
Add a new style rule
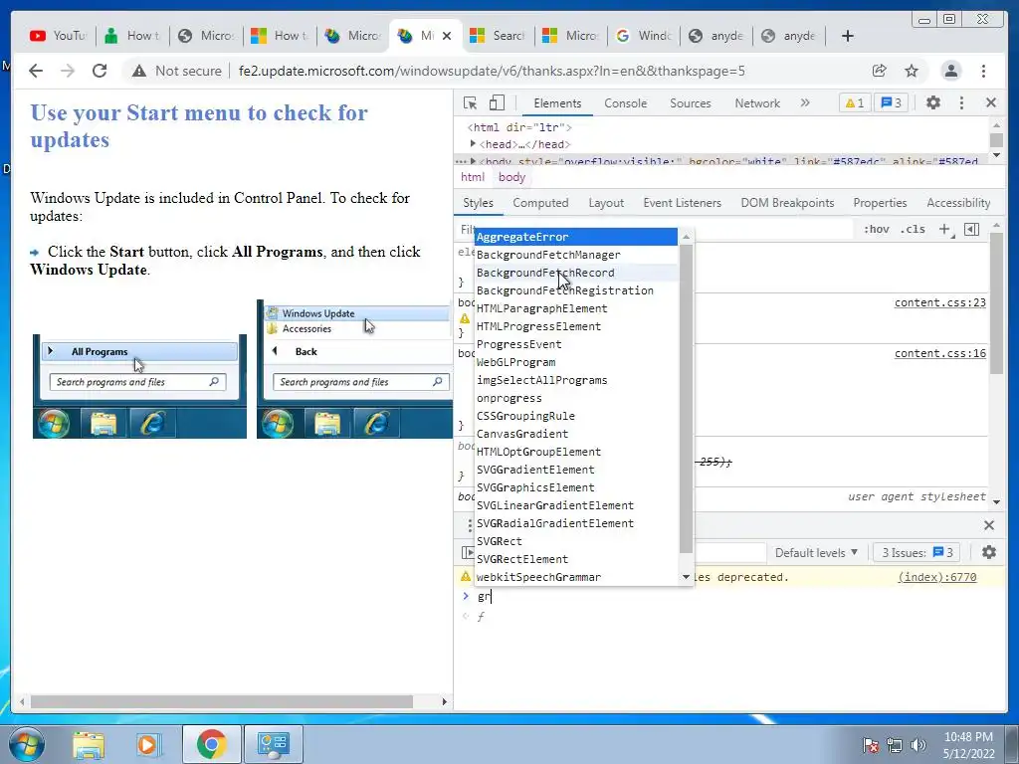click(945, 229)
